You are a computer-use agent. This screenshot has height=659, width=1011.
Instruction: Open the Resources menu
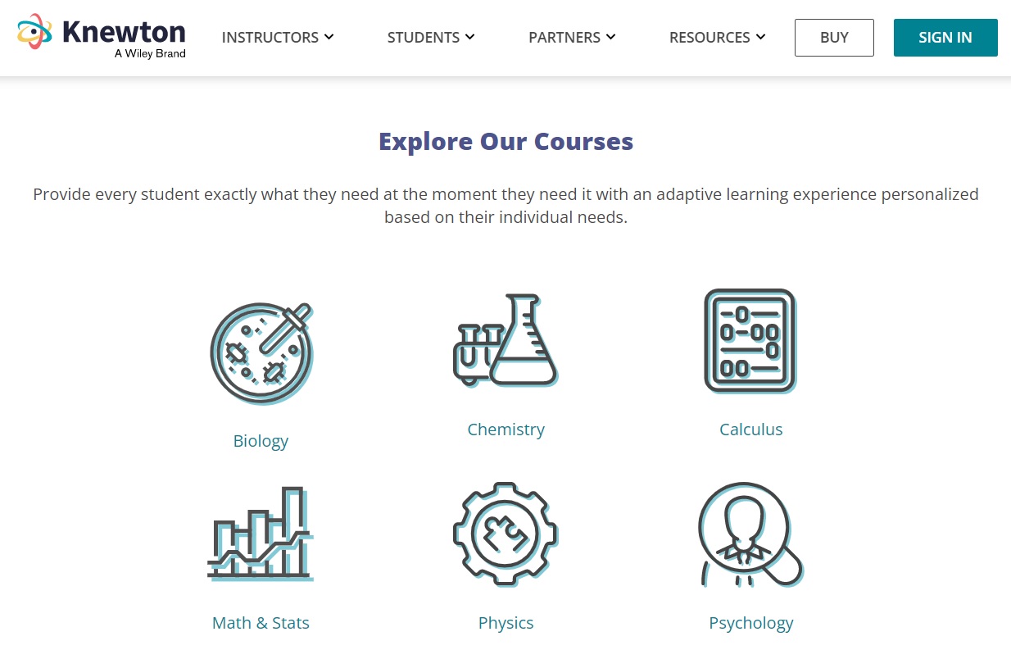point(710,38)
